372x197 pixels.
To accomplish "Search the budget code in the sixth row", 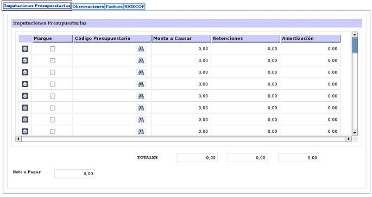I will (x=141, y=108).
